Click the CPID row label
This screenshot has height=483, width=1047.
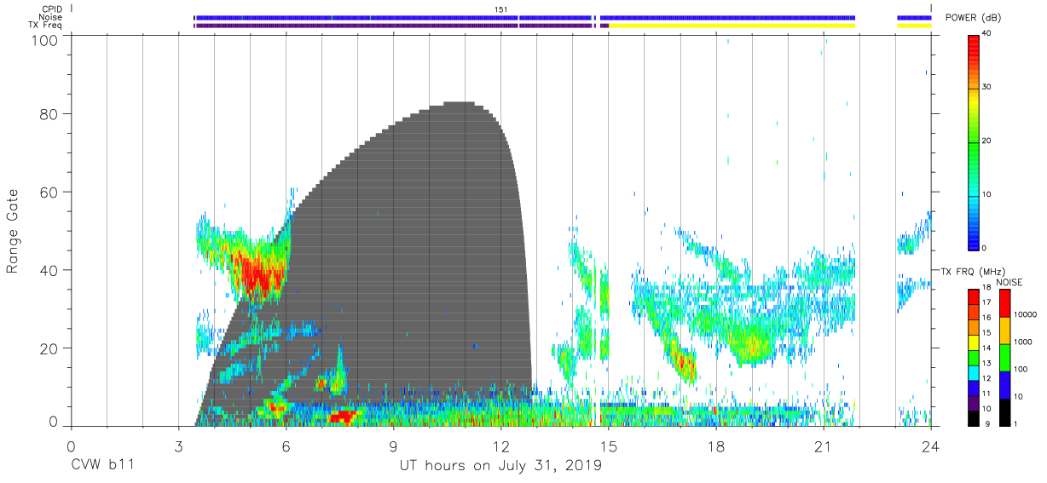[50, 9]
